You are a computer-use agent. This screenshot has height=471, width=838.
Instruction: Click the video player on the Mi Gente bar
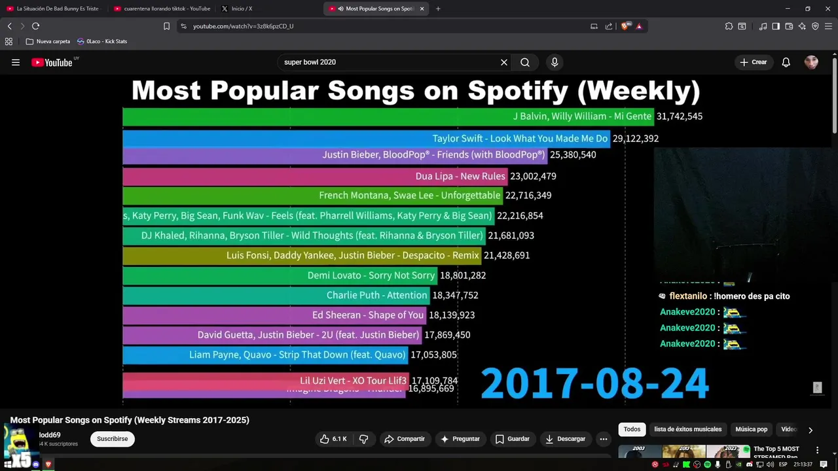[x=388, y=116]
